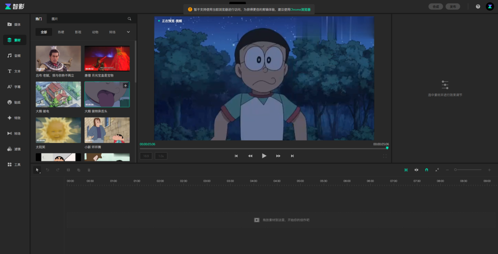Click the green current time 00:00:05:06
This screenshot has width=498, height=254.
tap(148, 144)
